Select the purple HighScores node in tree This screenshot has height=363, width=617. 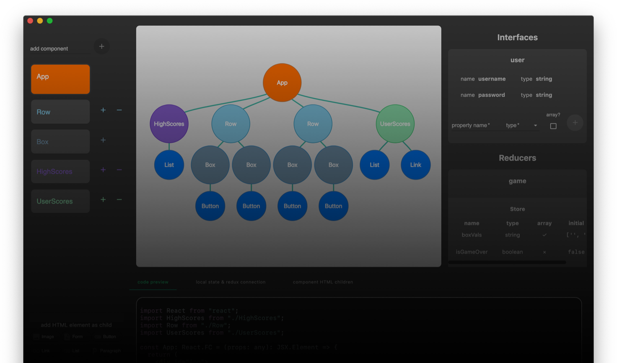coord(169,124)
